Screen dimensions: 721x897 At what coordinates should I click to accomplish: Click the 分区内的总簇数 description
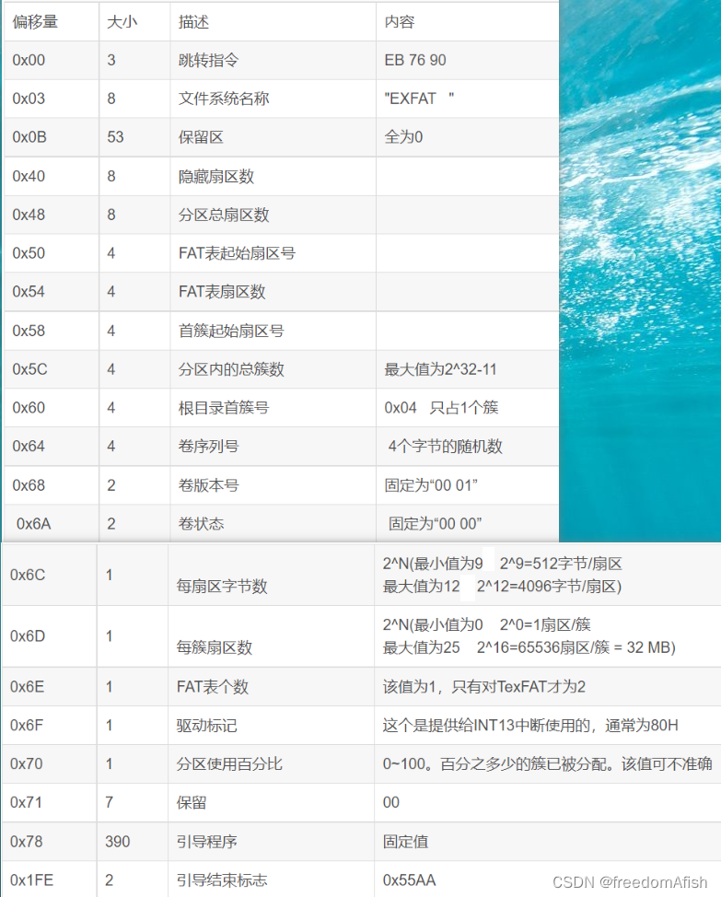(x=231, y=369)
